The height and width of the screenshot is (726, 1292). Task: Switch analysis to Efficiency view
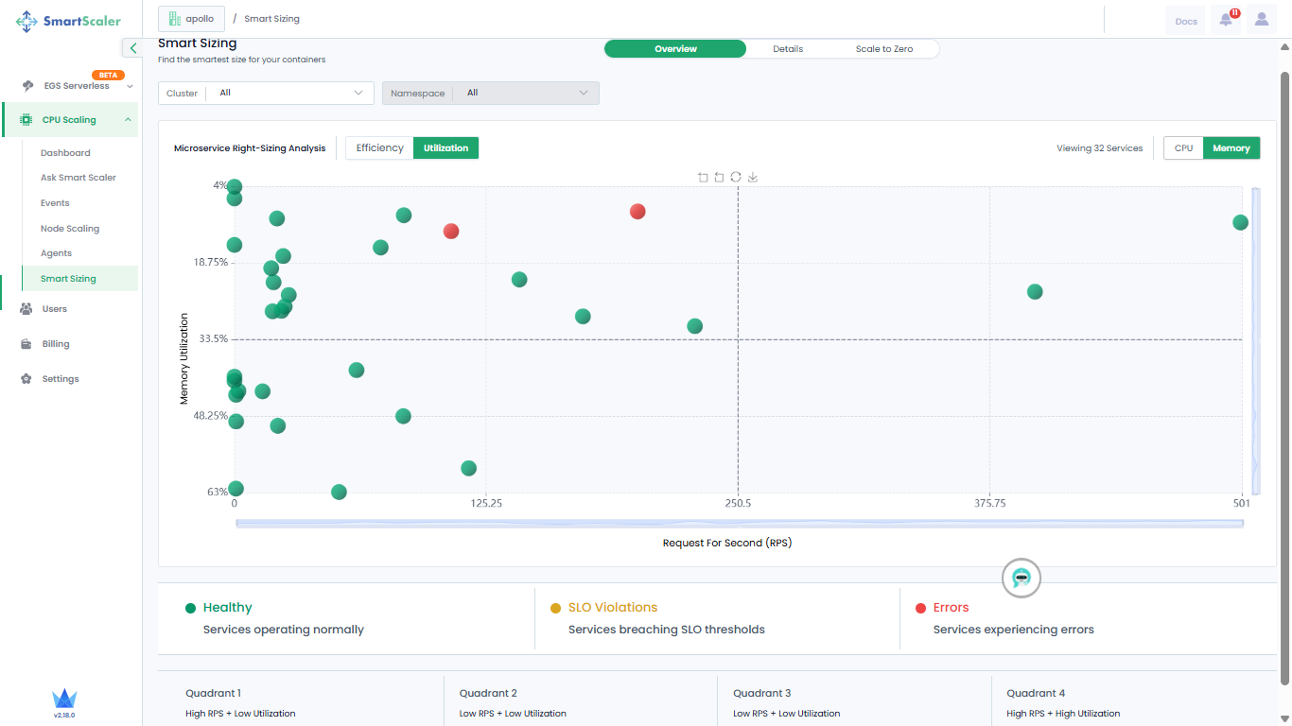[x=379, y=147]
